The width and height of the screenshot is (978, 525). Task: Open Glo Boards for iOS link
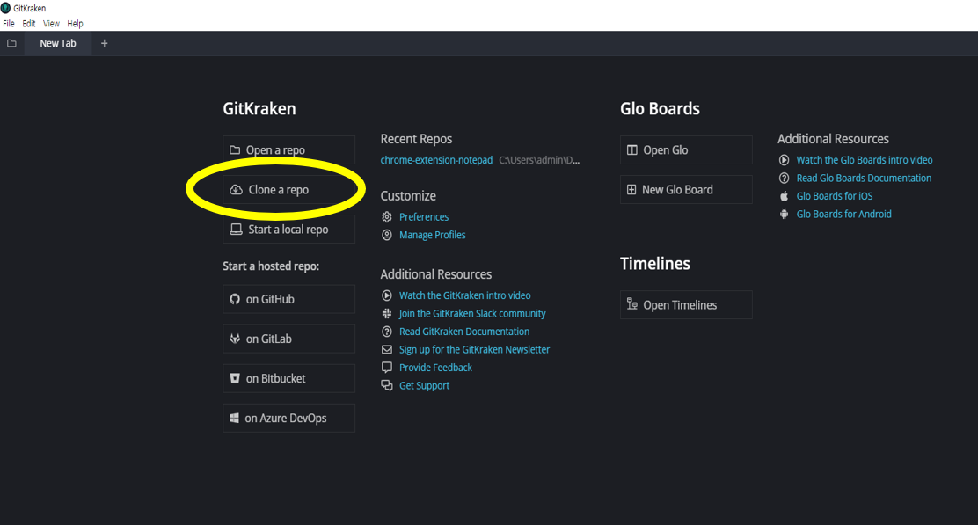click(835, 196)
